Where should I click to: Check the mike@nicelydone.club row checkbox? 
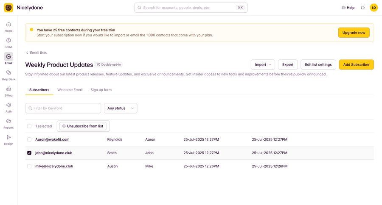click(29, 166)
